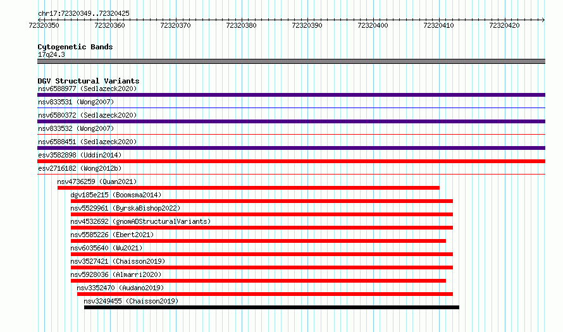This screenshot has width=563, height=332.
Task: Select the 17q24.3 band label
Action: tap(51, 54)
